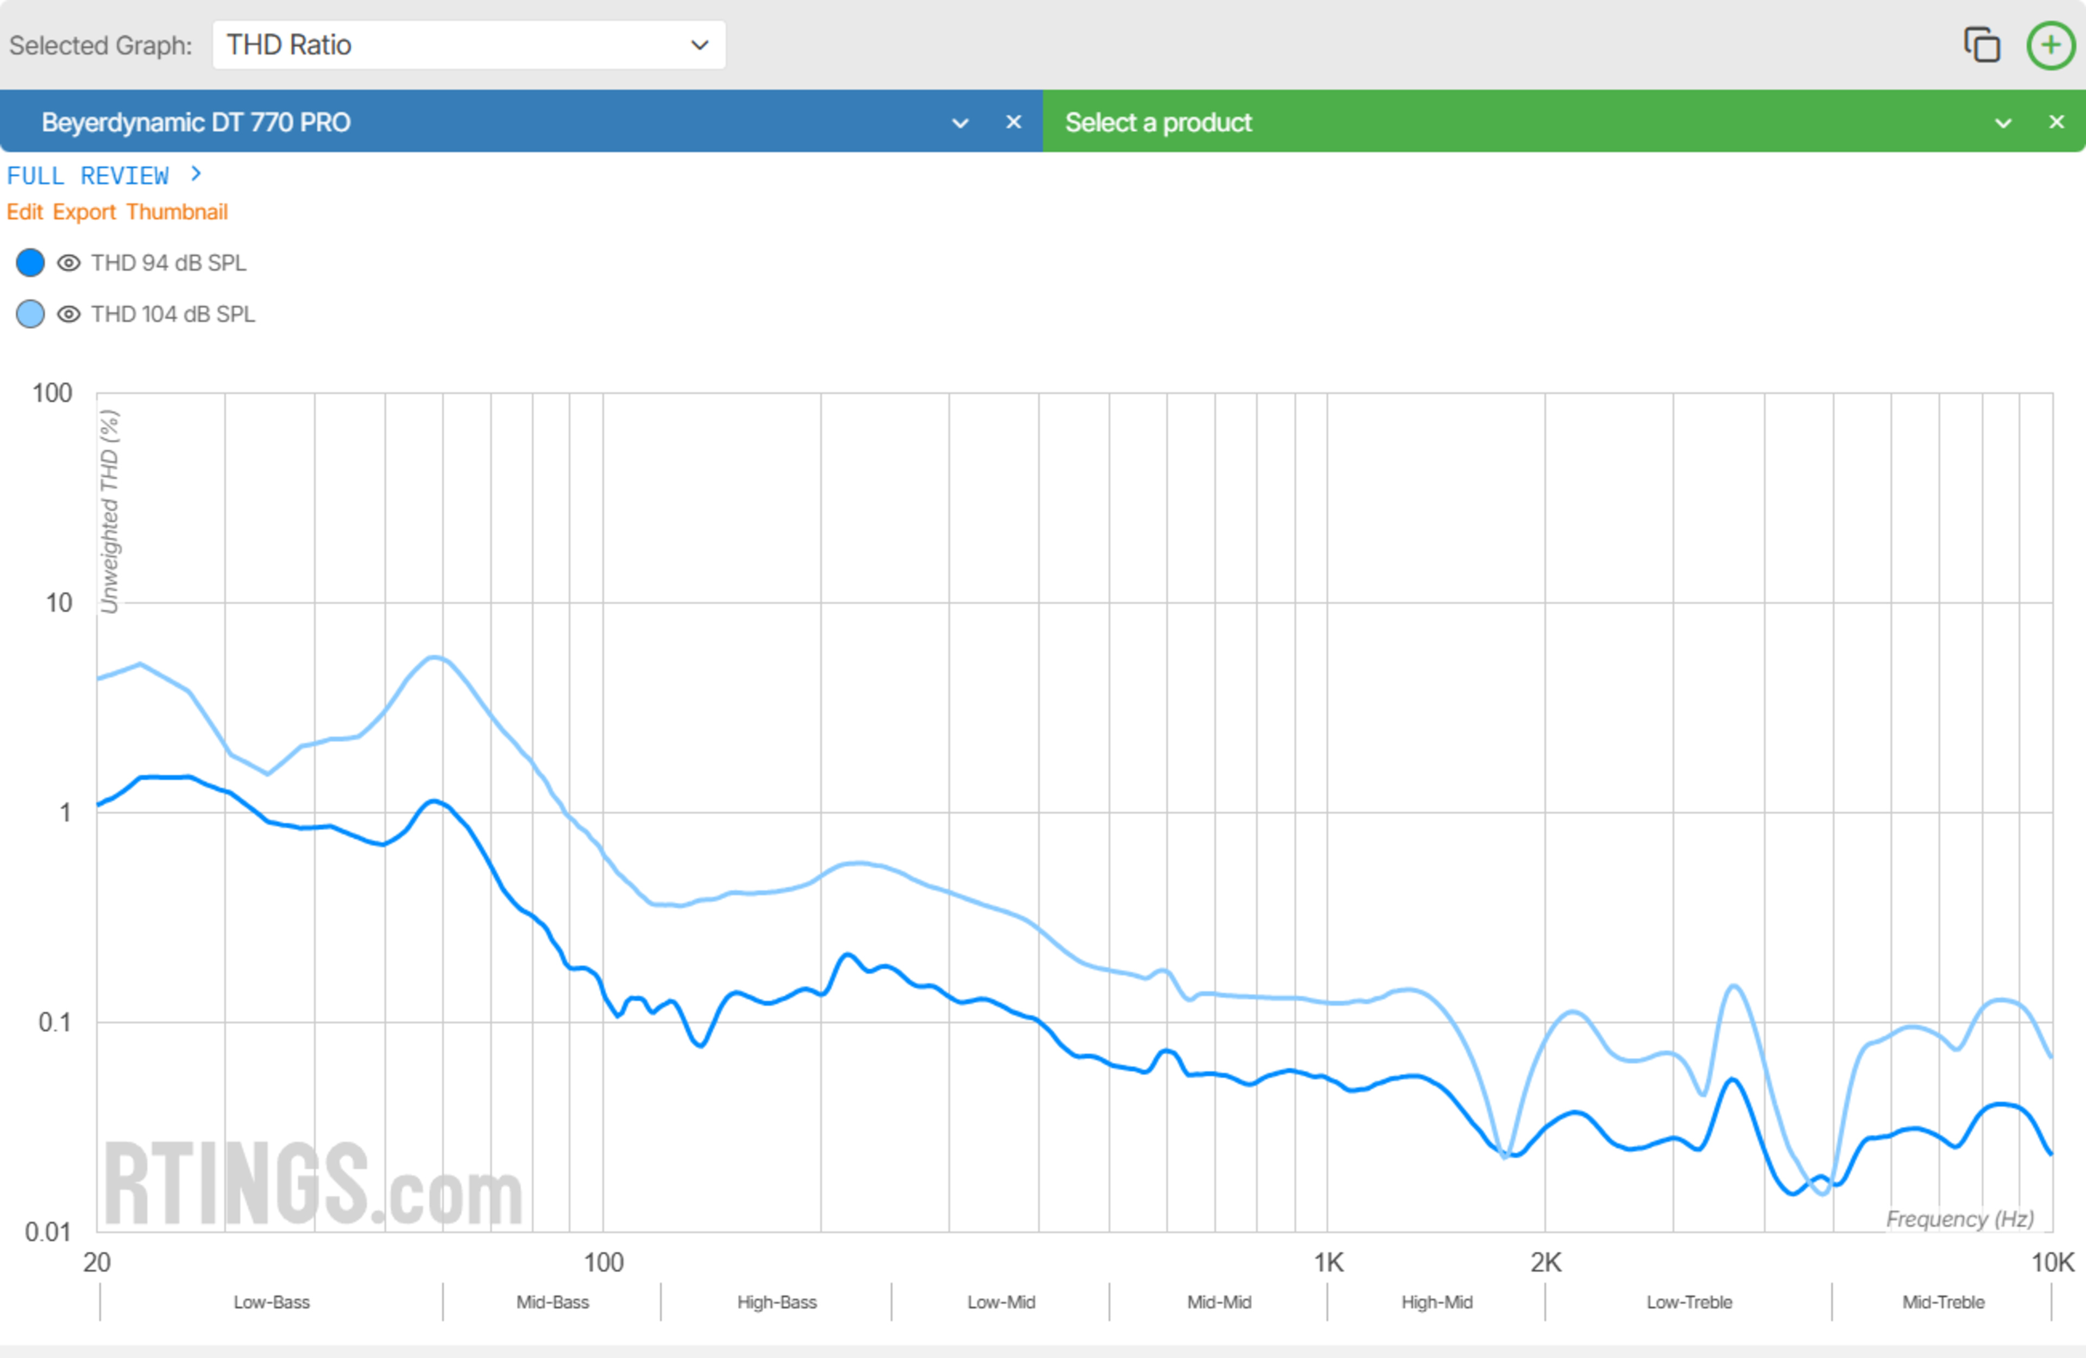Select the Beyerdynamic DT 770 PRO tab

(196, 122)
